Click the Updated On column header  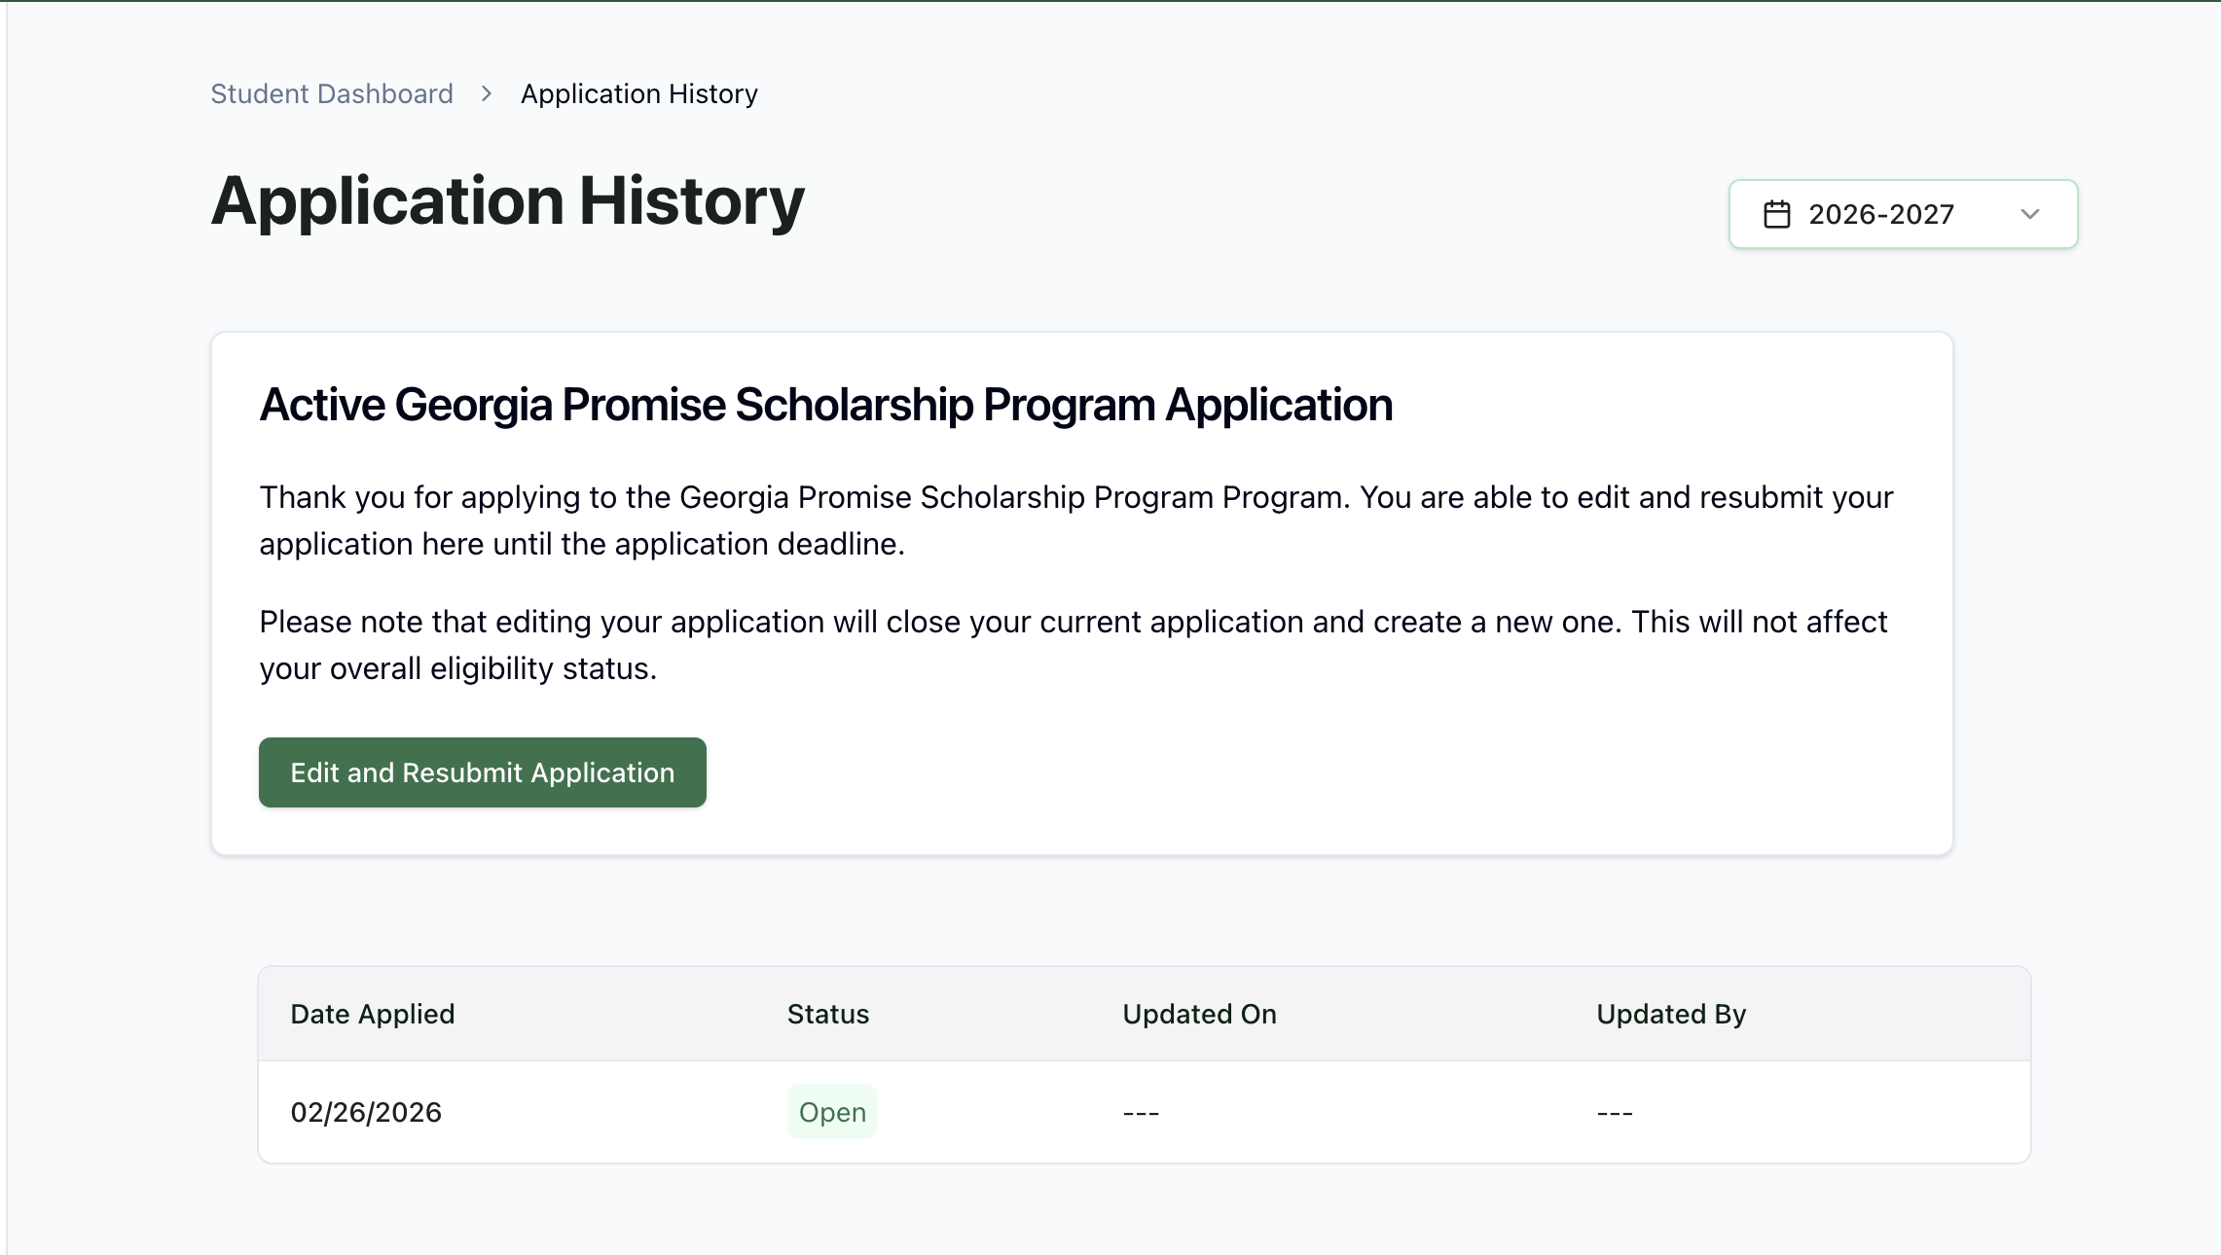pyautogui.click(x=1199, y=1014)
